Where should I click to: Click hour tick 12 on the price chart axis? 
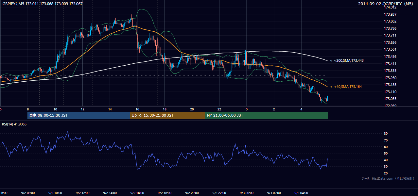(x=82, y=109)
